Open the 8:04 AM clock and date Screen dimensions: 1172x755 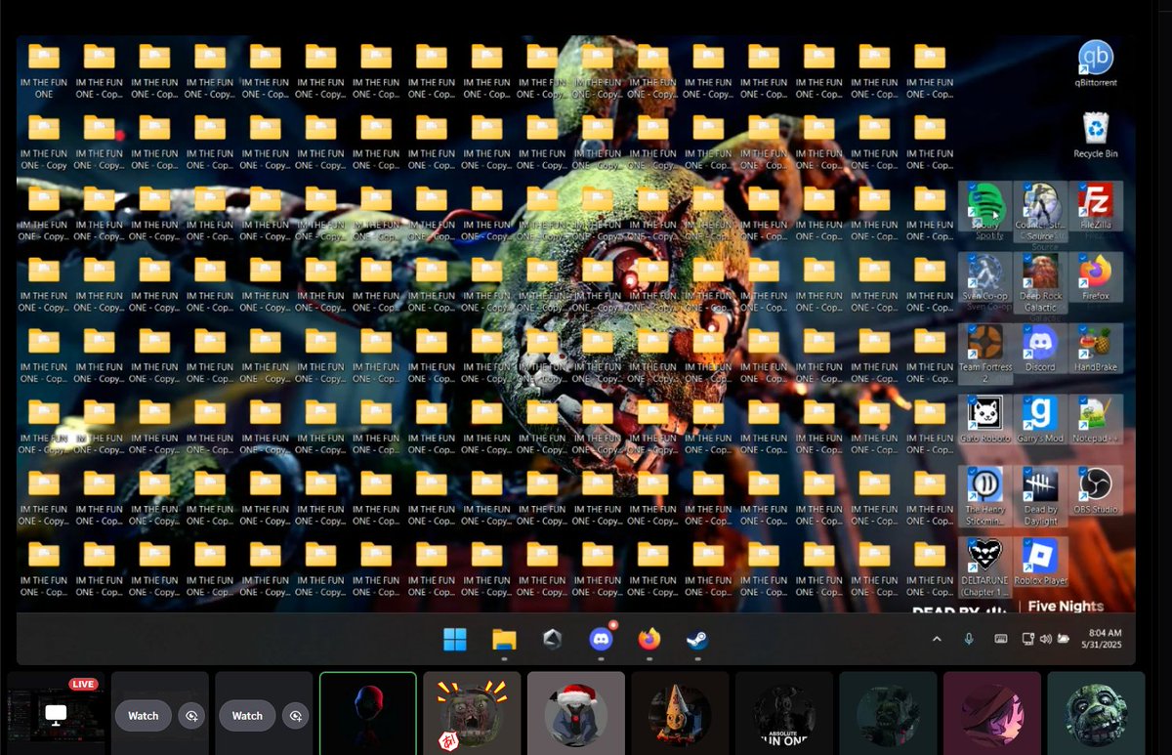tap(1102, 639)
